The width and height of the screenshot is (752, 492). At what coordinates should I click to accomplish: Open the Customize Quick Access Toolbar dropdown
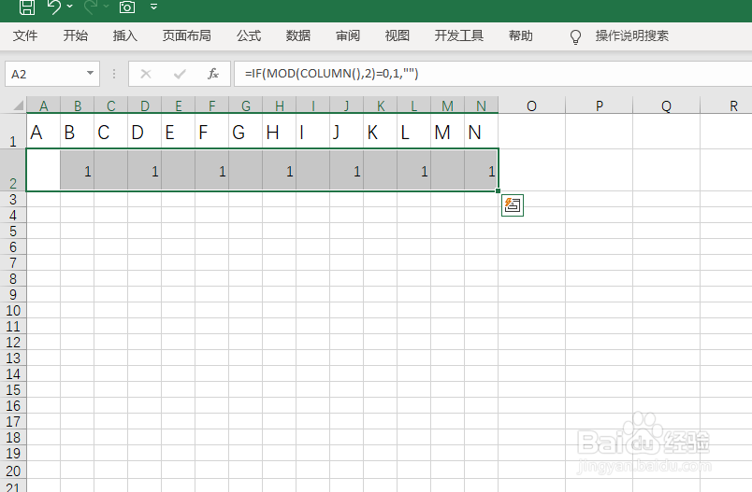pyautogui.click(x=153, y=7)
